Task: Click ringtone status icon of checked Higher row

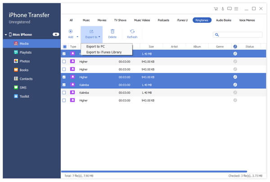Action: [x=235, y=77]
